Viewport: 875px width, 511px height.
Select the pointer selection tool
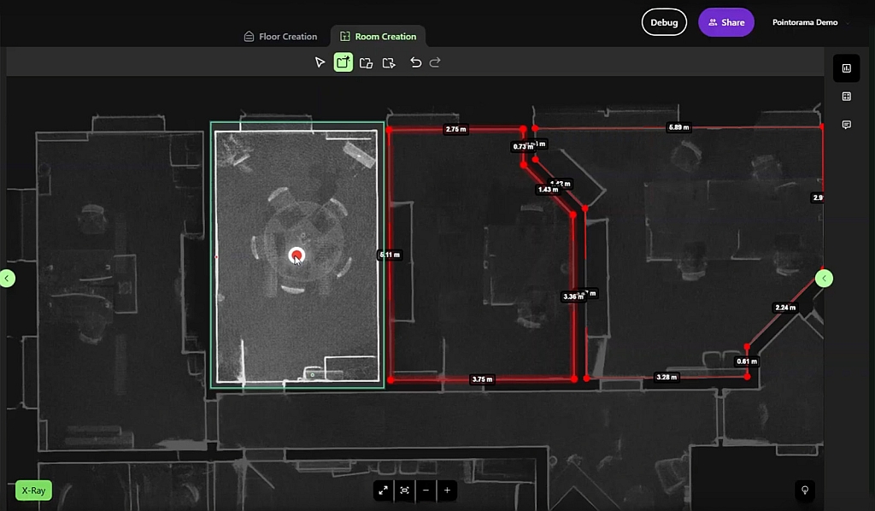tap(320, 62)
